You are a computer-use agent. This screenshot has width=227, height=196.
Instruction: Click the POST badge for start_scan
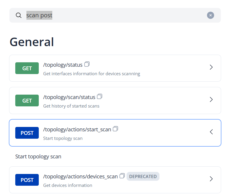27,133
